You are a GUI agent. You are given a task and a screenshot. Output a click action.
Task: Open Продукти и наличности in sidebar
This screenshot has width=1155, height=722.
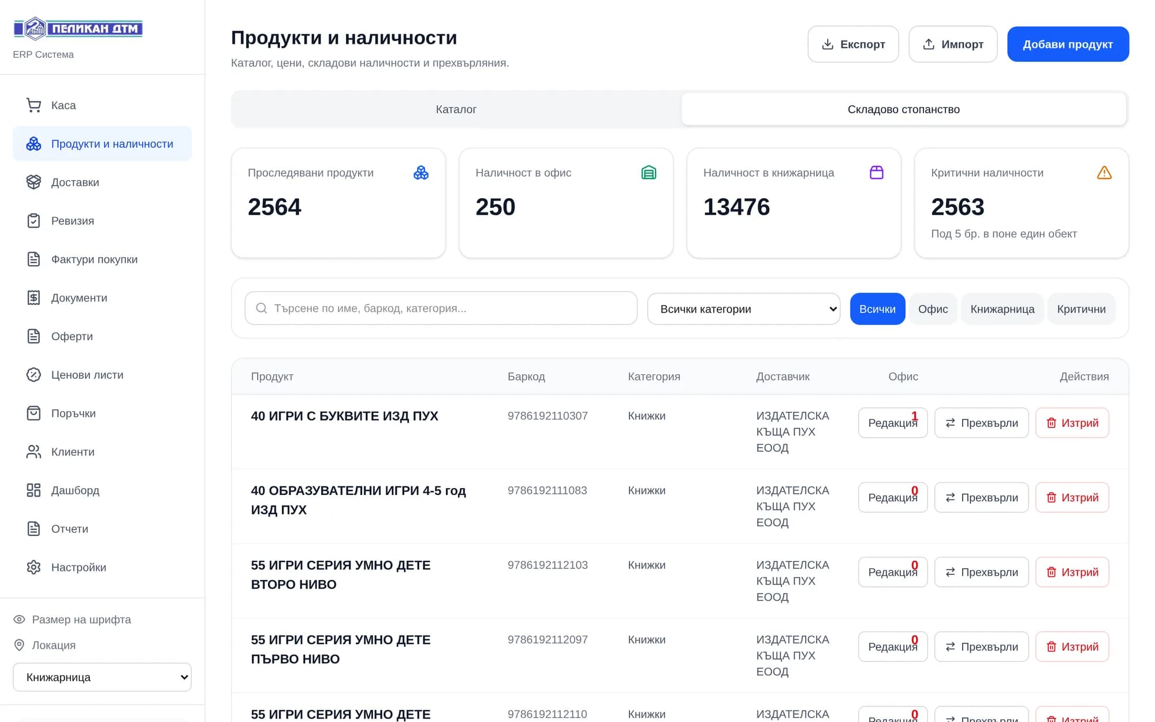point(102,144)
